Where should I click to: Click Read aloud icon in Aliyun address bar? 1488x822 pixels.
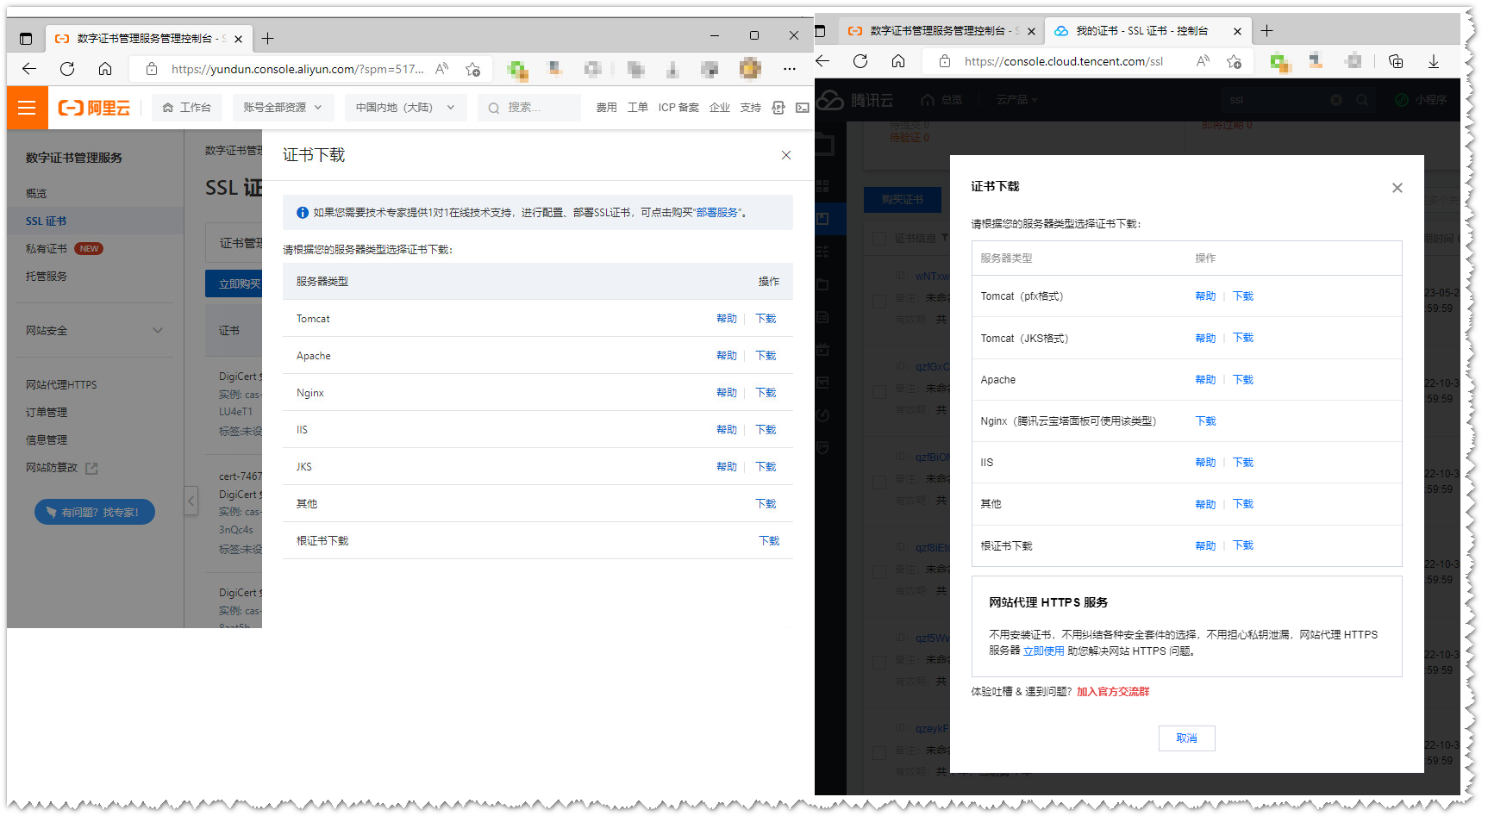[x=442, y=69]
